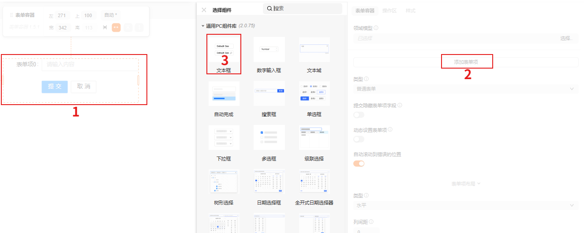Open the 普通表单 type dropdown
The image size is (584, 233).
466,89
